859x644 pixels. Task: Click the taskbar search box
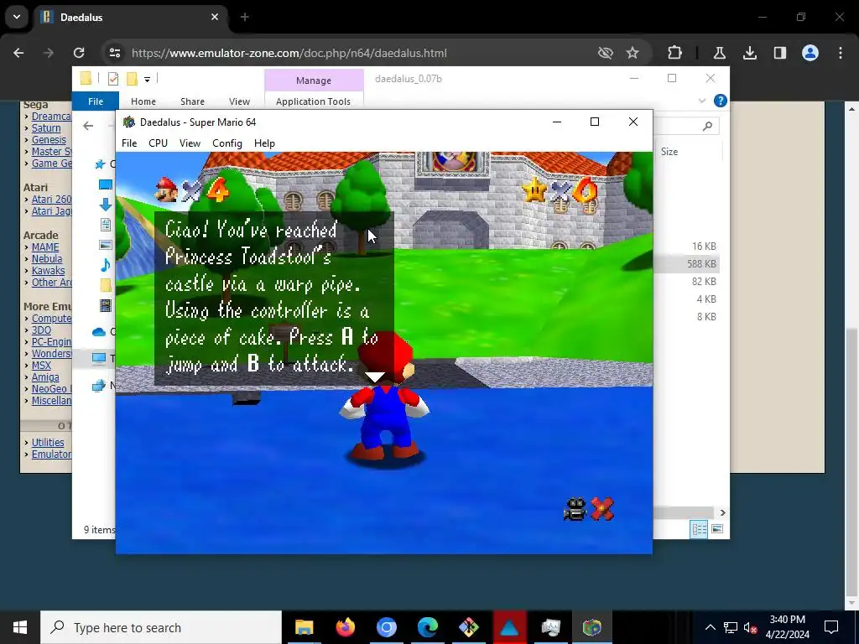pos(161,627)
